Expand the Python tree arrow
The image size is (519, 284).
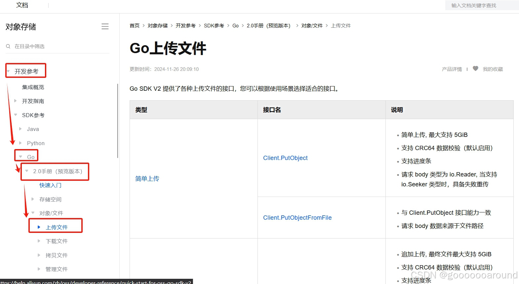point(20,143)
